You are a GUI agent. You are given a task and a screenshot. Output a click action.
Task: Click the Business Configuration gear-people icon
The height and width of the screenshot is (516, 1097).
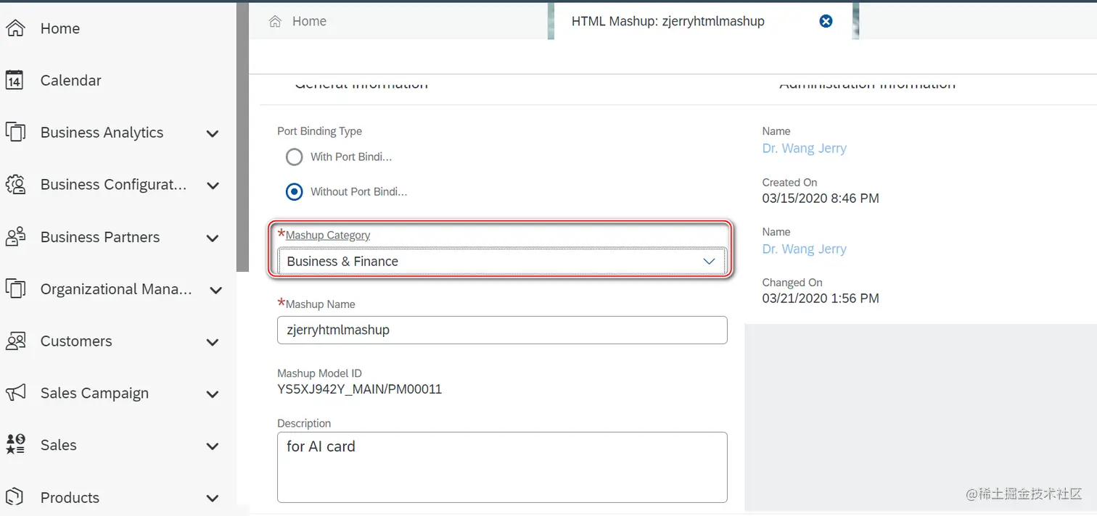pos(15,185)
